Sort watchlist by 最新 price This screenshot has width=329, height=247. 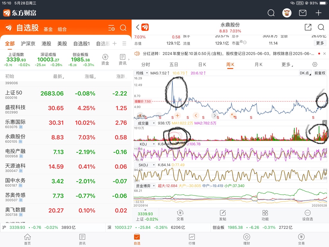point(58,77)
